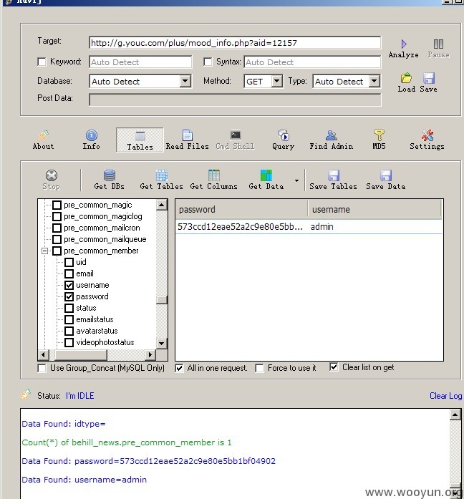The image size is (464, 499).
Task: Click table tree scroll down arrow
Action: point(162,343)
